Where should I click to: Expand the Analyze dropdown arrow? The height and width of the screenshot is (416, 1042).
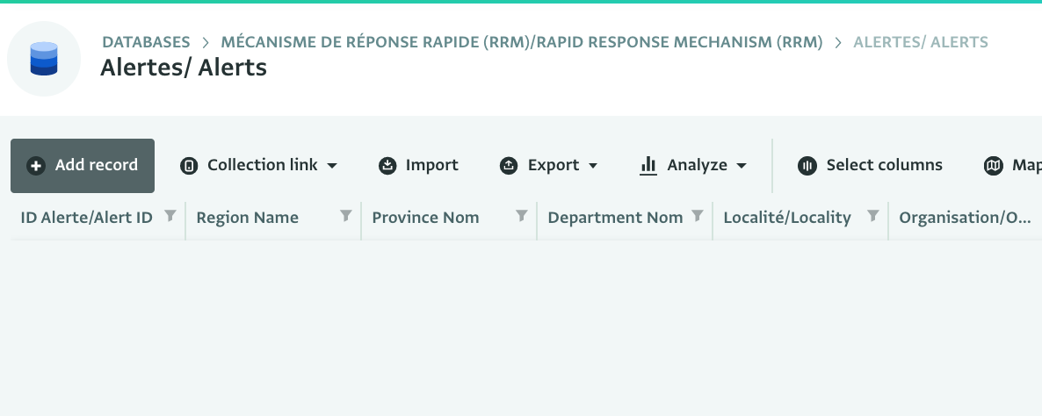click(742, 166)
